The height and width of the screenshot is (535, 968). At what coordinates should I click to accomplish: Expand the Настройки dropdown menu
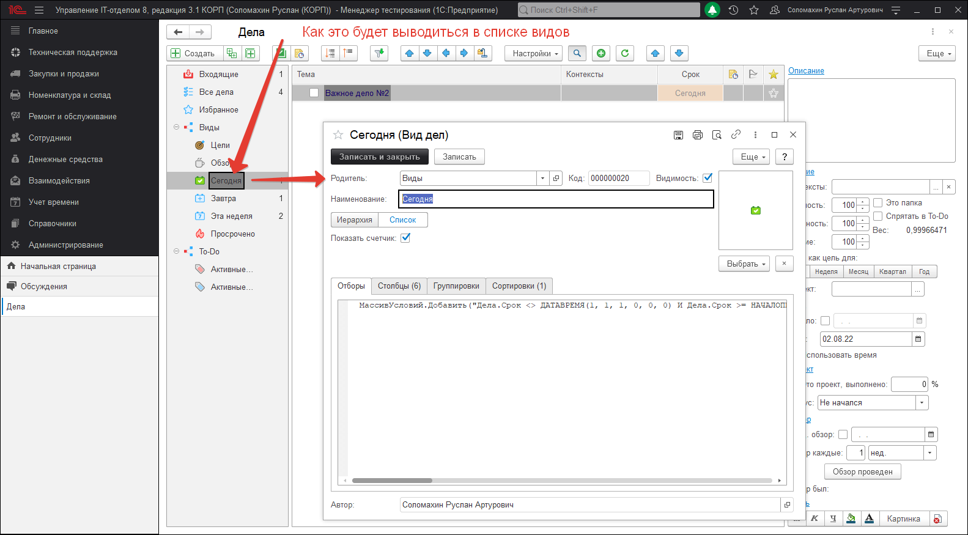point(535,53)
